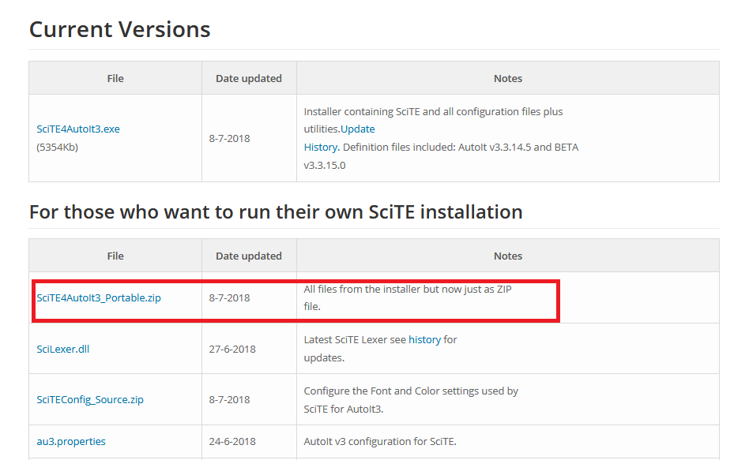Click the File header in second table
This screenshot has height=460, width=734.
[x=115, y=256]
